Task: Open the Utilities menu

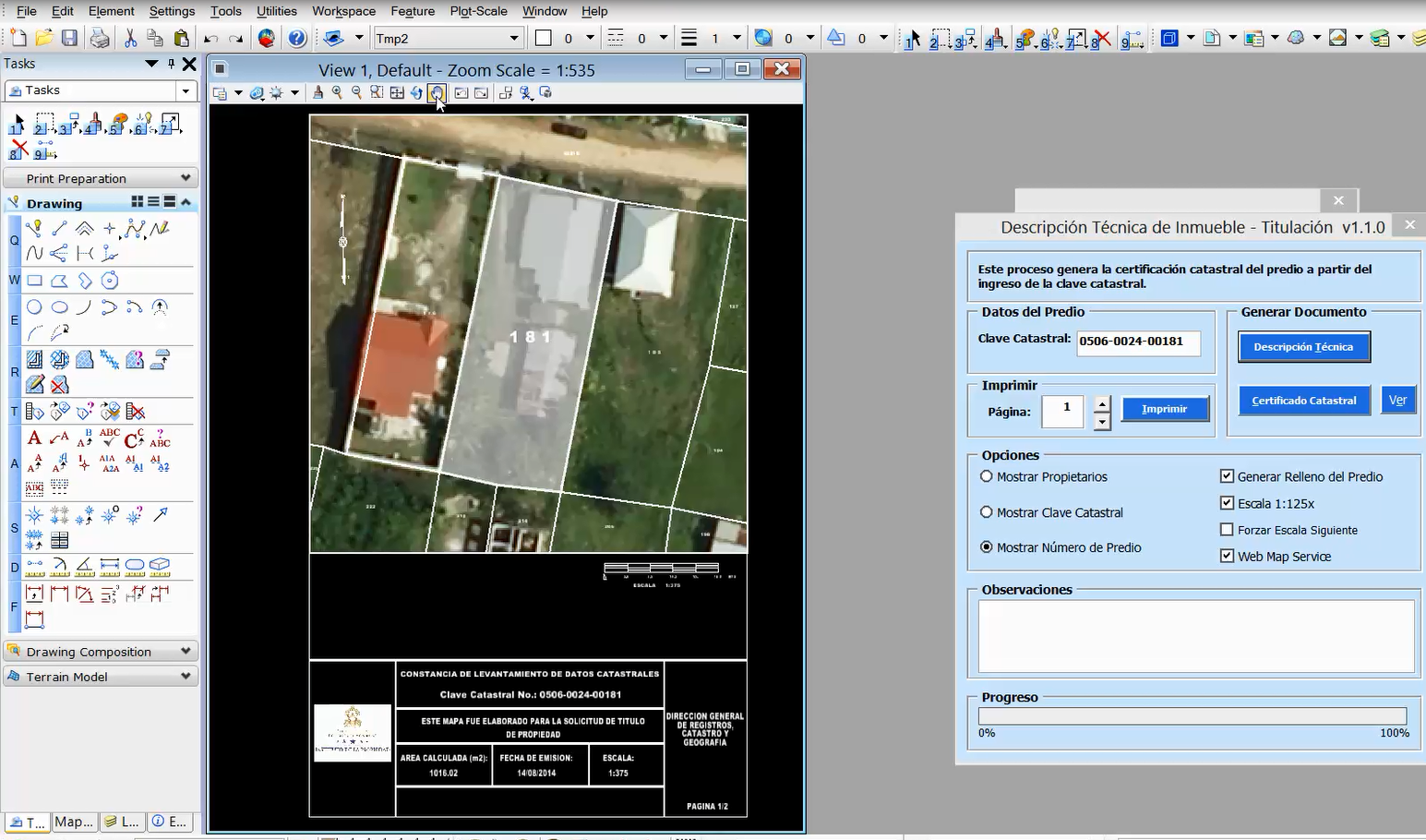Action: point(276,11)
